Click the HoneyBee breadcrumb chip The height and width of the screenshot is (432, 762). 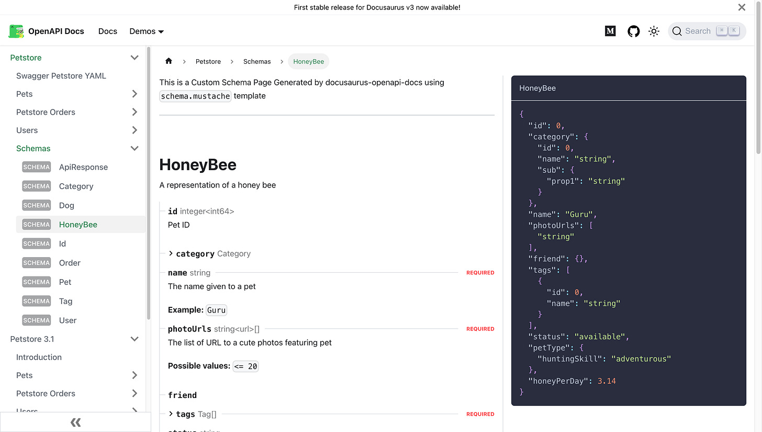coord(309,61)
